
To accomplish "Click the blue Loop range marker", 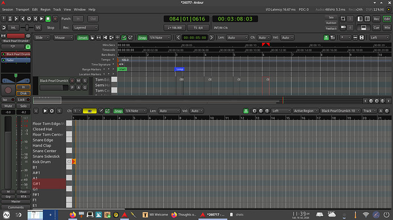I will pos(180,69).
